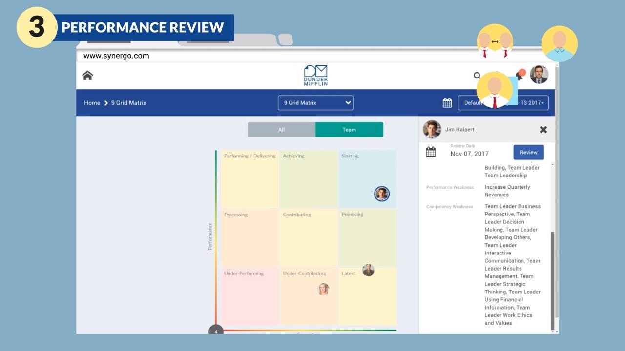Click the Achieving grid cell
This screenshot has height=351, width=625.
309,179
